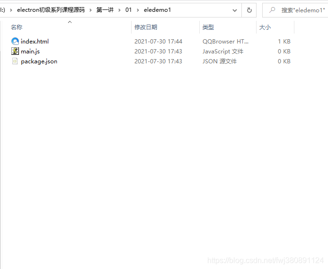Click the JSON 源文件 type cell
The image size is (328, 269).
tap(220, 61)
